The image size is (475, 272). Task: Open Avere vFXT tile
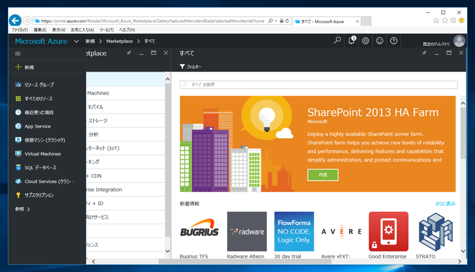coord(341,231)
